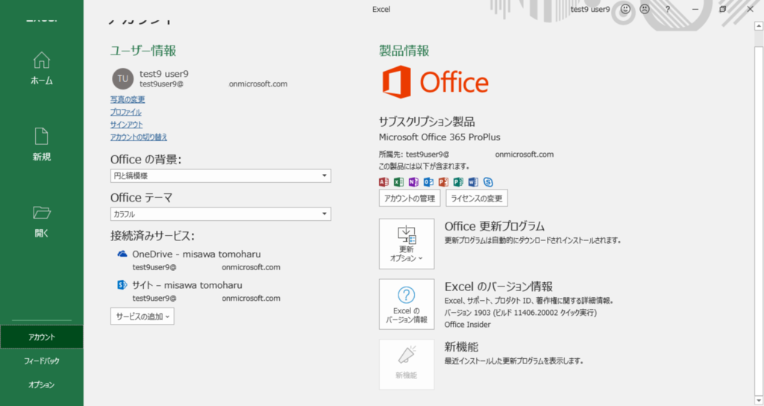Click the Publisher product icon

[458, 182]
